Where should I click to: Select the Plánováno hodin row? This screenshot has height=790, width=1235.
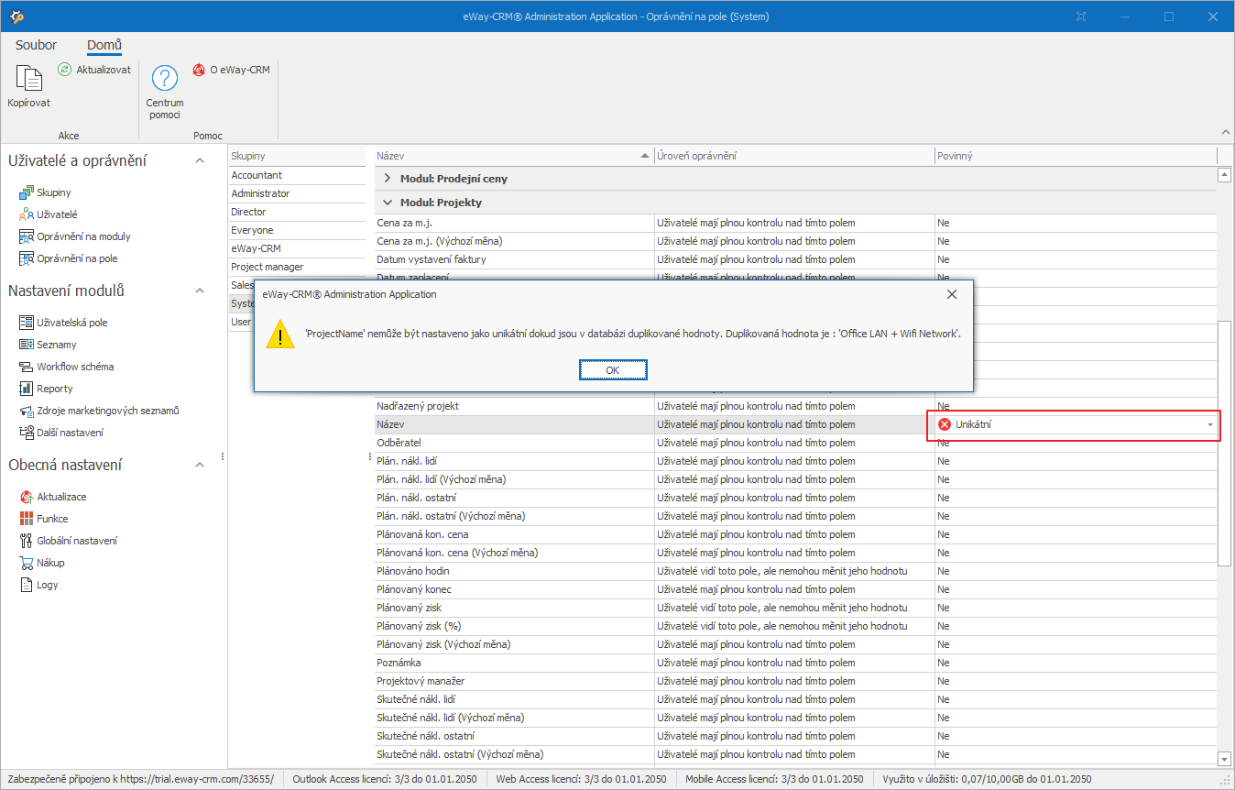(795, 571)
